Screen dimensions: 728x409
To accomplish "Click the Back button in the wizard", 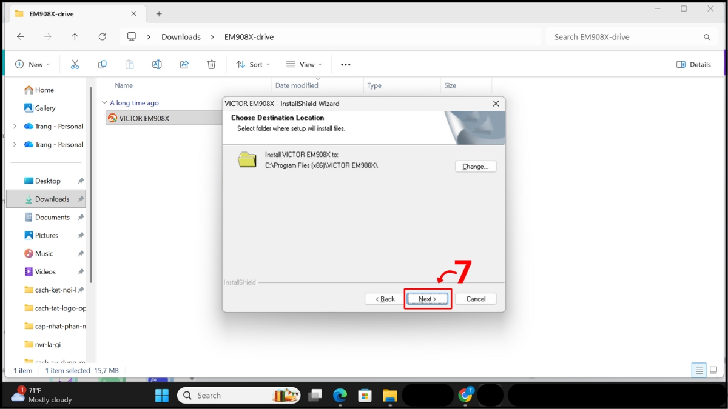I will pyautogui.click(x=385, y=299).
